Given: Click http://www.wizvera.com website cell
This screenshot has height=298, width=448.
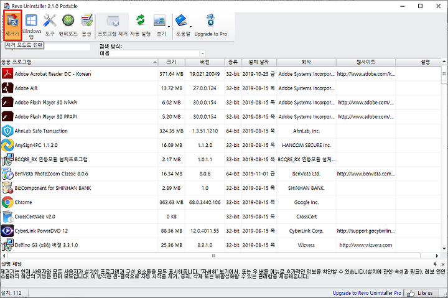Looking at the screenshot, I should click(x=366, y=245).
